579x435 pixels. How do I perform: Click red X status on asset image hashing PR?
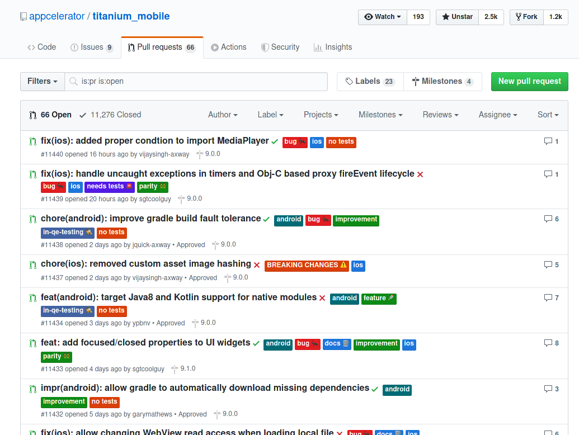tap(257, 265)
